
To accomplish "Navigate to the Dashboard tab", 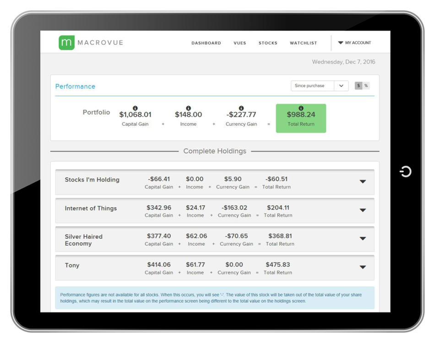I will pyautogui.click(x=206, y=43).
